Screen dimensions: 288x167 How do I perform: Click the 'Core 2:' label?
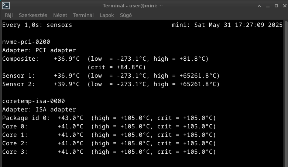[15, 143]
